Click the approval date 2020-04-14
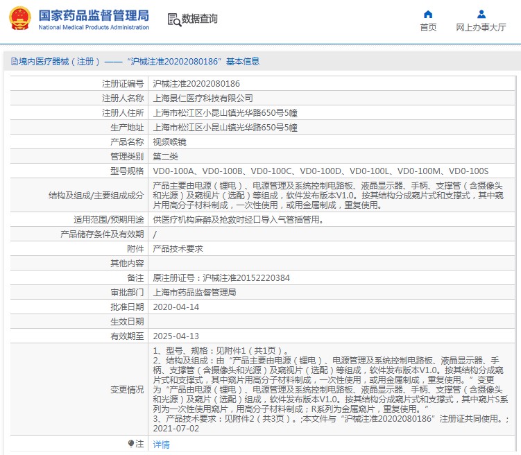Viewport: 521px width, 455px height. click(x=176, y=307)
